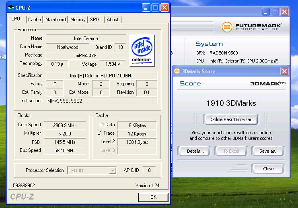Click the Technology value 0.13 µ
The width and height of the screenshot is (298, 208).
tap(57, 64)
